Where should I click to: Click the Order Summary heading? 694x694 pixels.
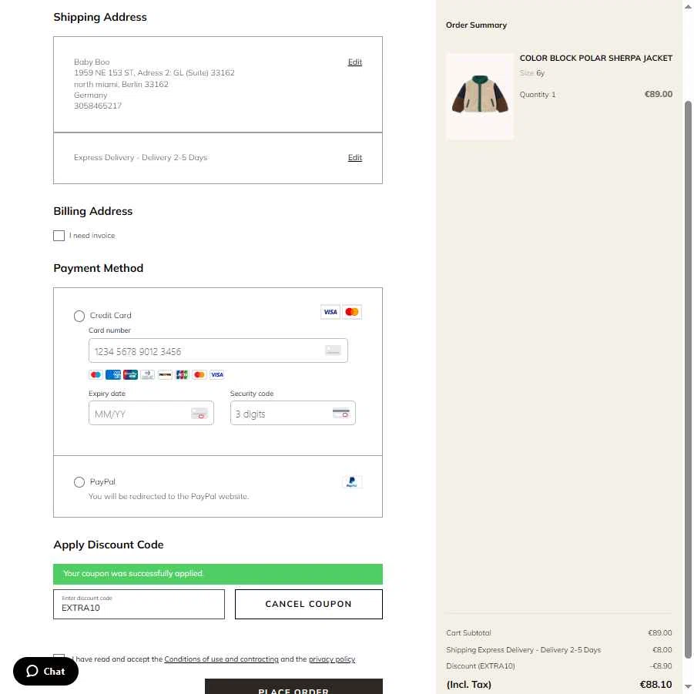point(476,25)
